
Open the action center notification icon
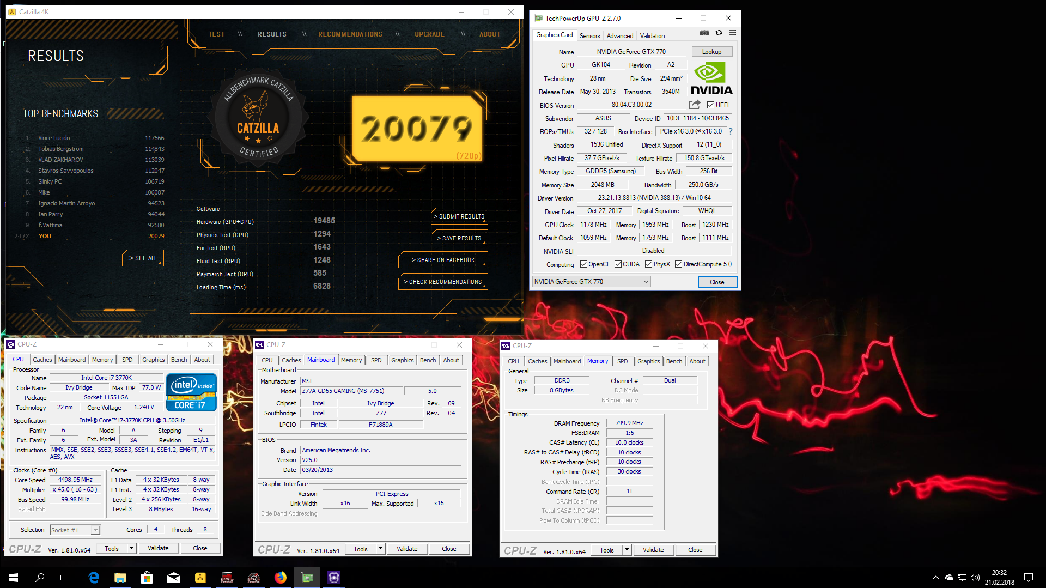[1029, 578]
